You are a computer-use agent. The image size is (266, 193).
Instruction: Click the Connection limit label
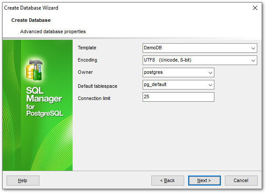(x=94, y=98)
